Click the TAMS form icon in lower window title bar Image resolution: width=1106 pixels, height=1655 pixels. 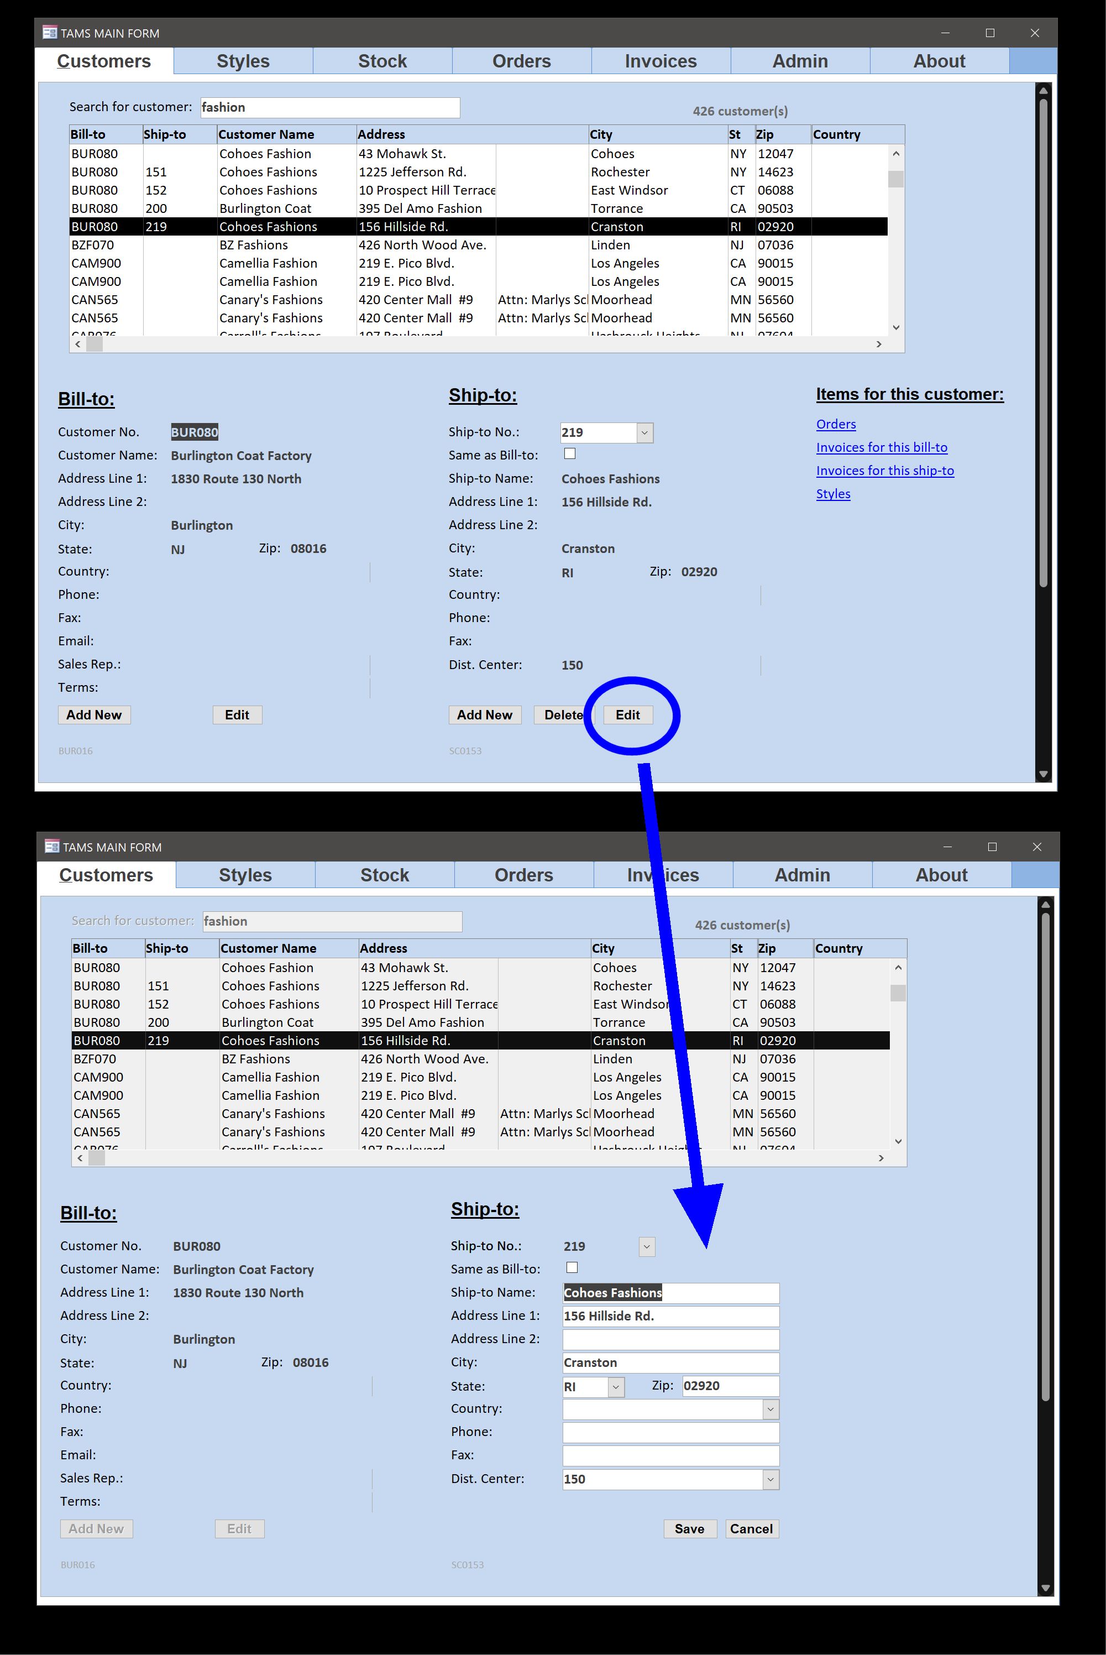[x=51, y=846]
